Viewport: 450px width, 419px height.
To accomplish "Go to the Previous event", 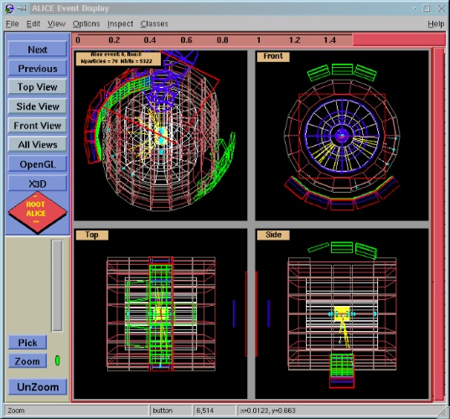I will (x=38, y=69).
